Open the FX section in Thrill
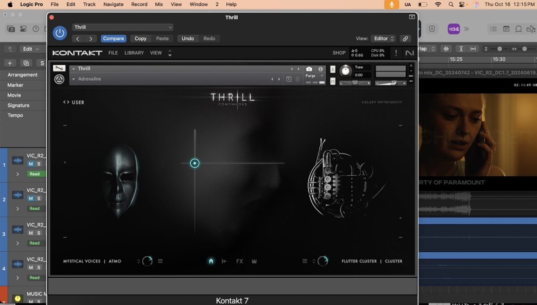Image resolution: width=537 pixels, height=305 pixels. (239, 261)
